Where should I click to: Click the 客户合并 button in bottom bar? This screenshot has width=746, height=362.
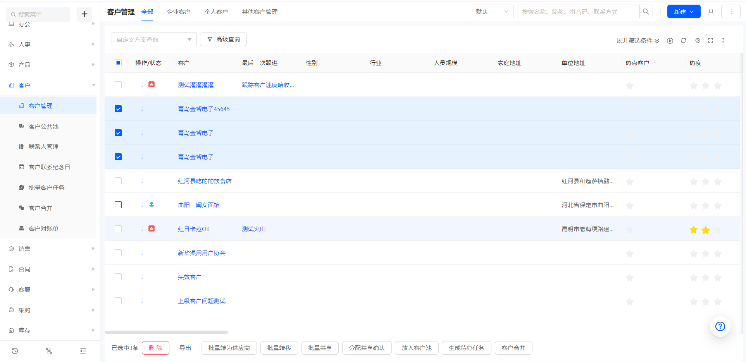pyautogui.click(x=513, y=348)
